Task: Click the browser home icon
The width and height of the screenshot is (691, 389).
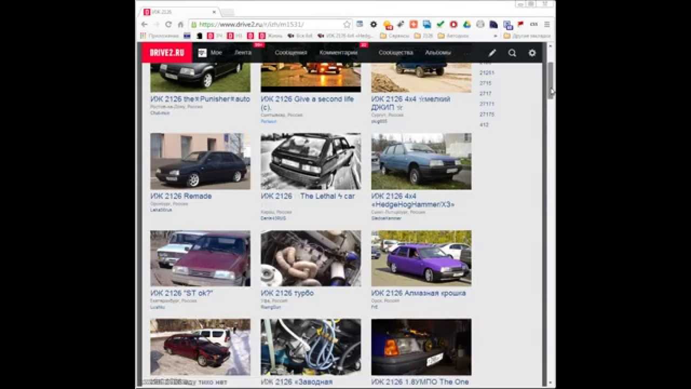Action: coord(180,24)
